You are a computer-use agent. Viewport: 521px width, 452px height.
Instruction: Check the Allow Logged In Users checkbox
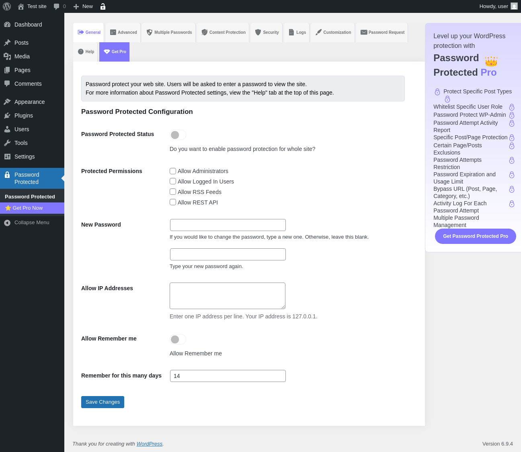pos(173,182)
